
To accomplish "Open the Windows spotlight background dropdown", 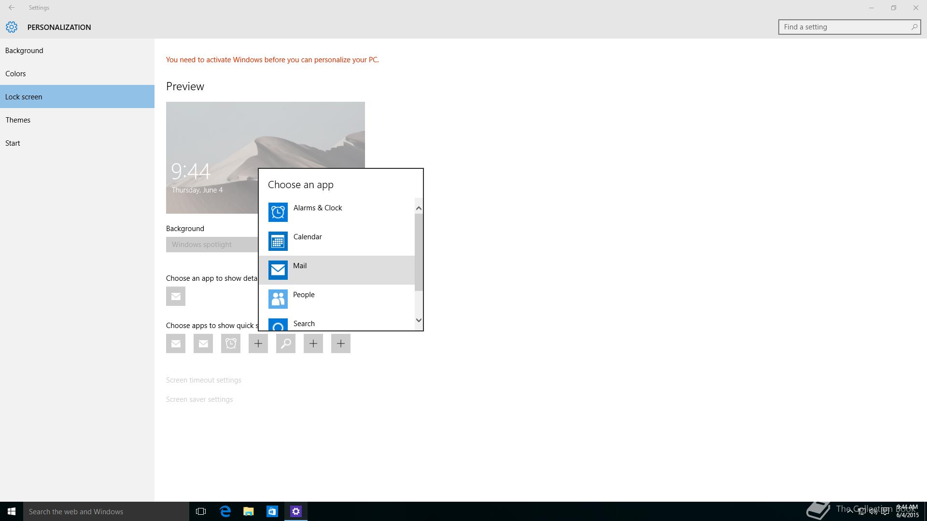I will 212,245.
